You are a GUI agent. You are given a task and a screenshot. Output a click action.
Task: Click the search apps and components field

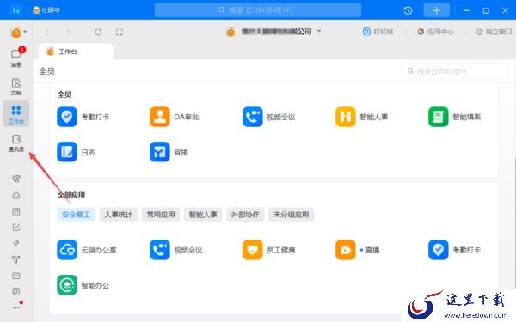coord(454,71)
